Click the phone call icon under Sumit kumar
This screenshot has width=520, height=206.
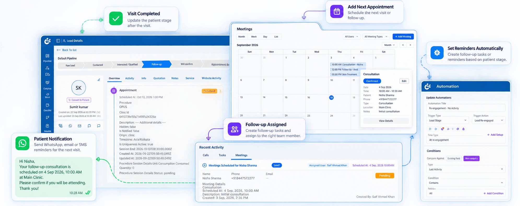click(x=61, y=126)
